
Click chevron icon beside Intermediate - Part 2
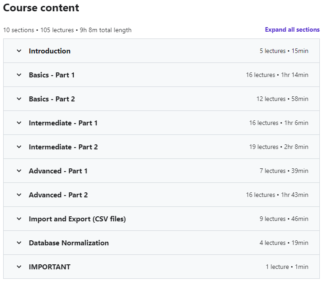[x=19, y=147]
